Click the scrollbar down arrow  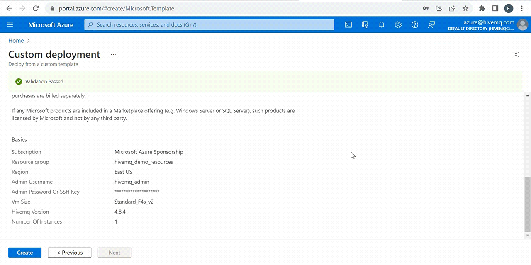pyautogui.click(x=527, y=236)
